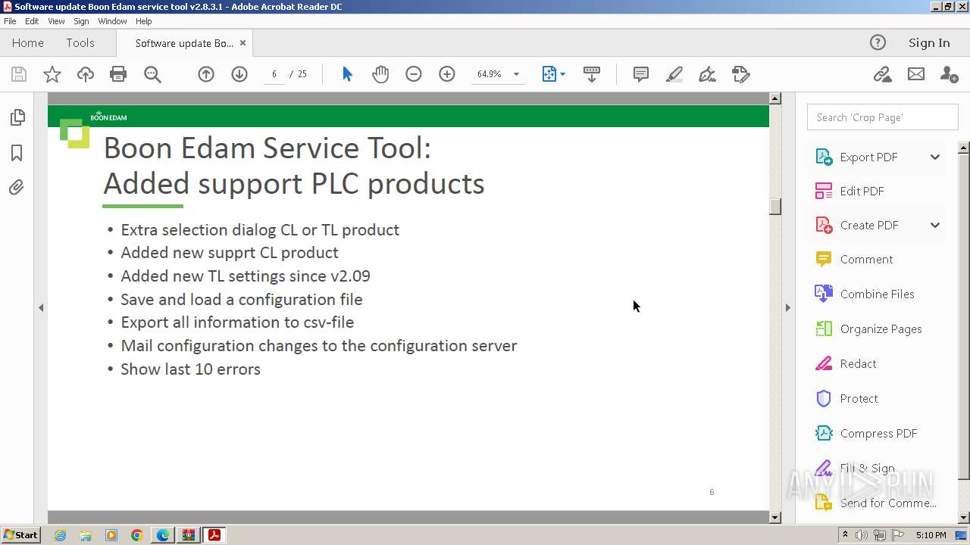
Task: Collapse the right tools pane
Action: (x=787, y=307)
